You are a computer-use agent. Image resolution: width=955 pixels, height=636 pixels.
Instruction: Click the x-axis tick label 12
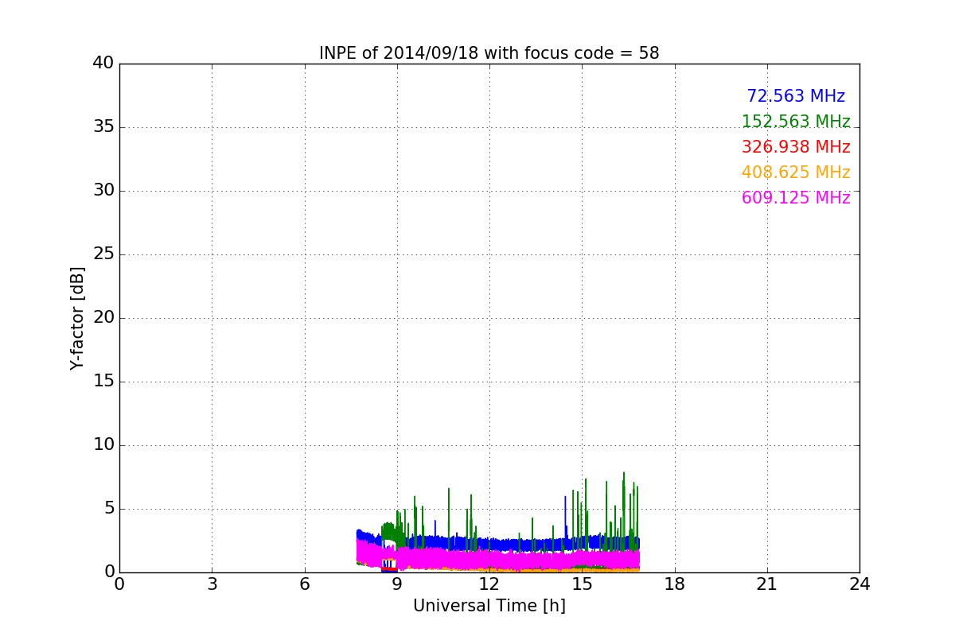[x=489, y=584]
